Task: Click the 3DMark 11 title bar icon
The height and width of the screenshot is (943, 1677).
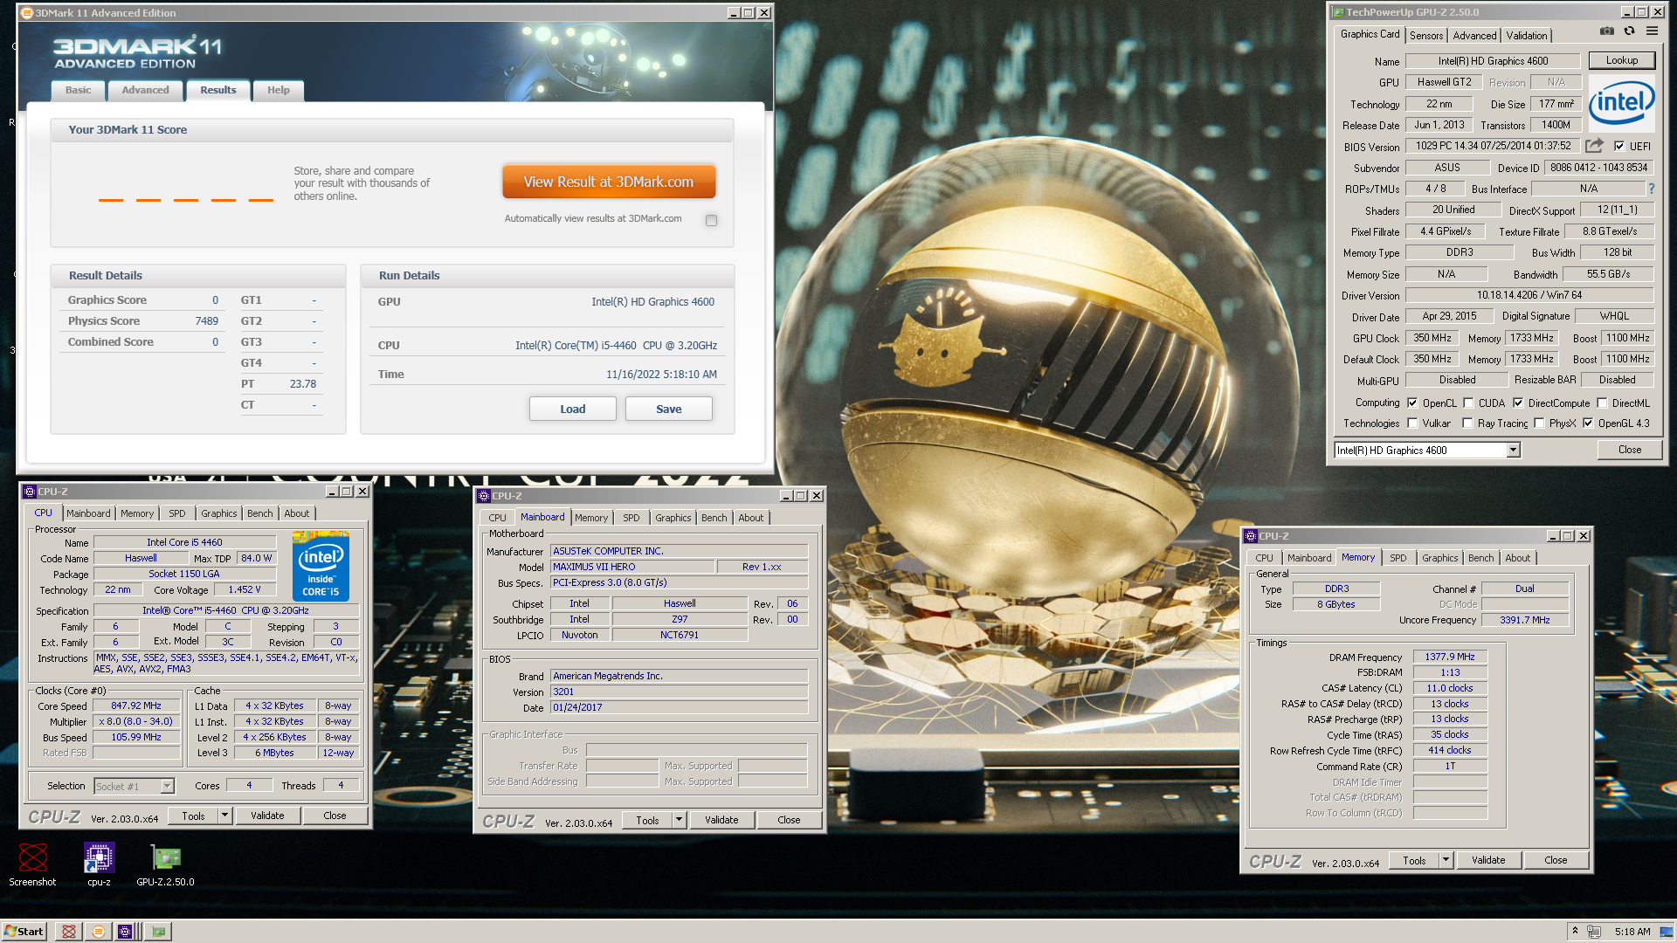Action: pos(26,13)
